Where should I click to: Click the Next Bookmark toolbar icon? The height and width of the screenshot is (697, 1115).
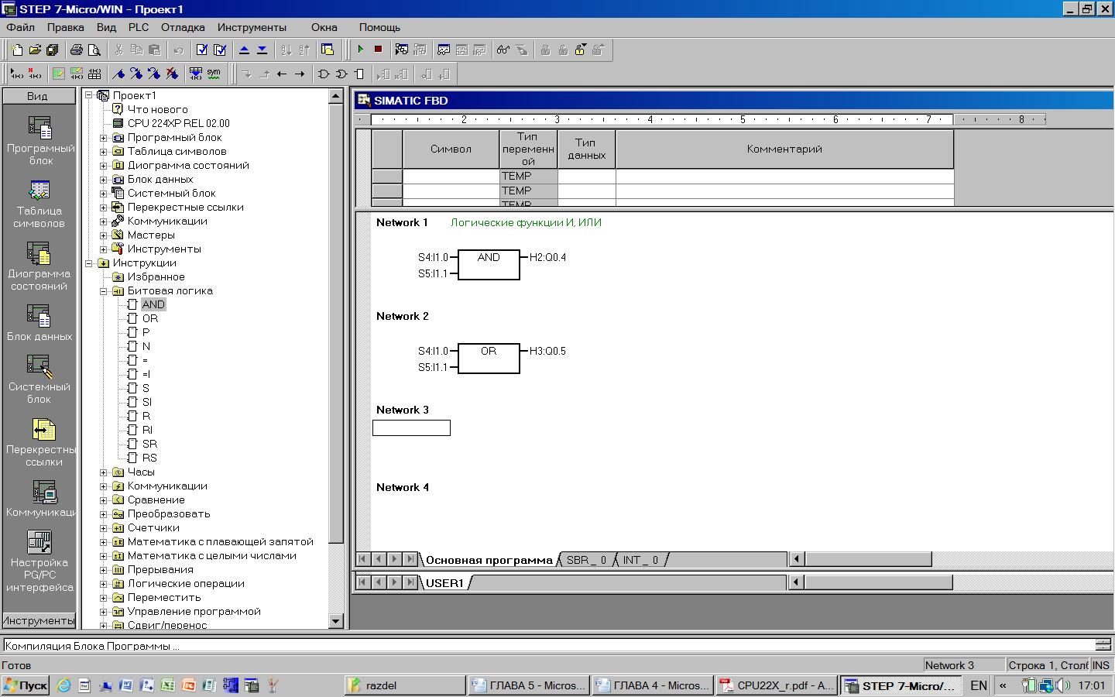136,74
